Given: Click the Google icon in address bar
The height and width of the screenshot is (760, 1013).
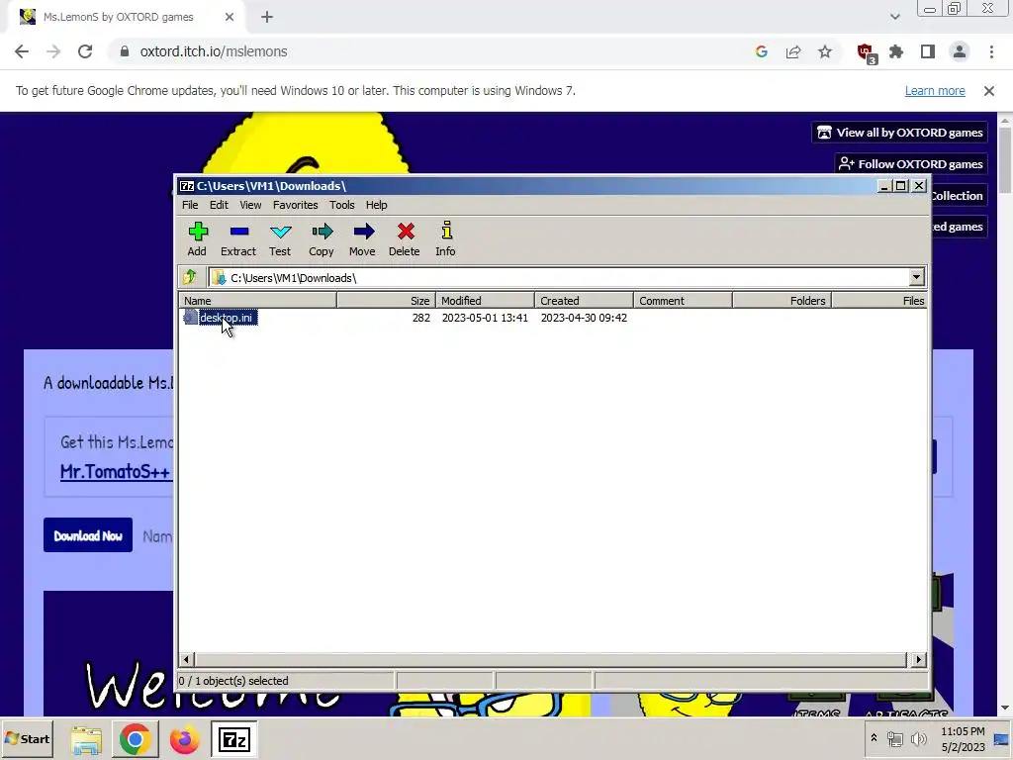Looking at the screenshot, I should [762, 51].
